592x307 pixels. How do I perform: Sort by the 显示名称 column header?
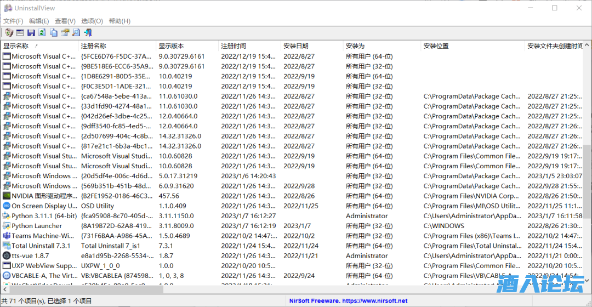coord(16,46)
